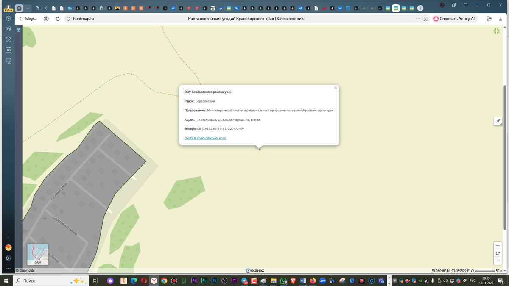This screenshot has height=286, width=509.
Task: Open site protection shield icon
Action: [x=68, y=19]
